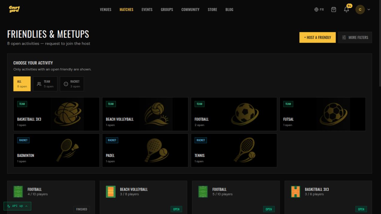Go to the VENUES menu

pyautogui.click(x=106, y=10)
